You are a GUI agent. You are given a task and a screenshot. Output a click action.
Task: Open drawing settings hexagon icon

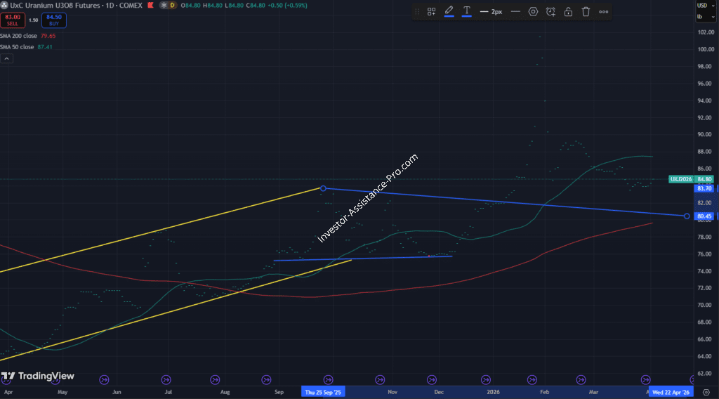(x=533, y=12)
